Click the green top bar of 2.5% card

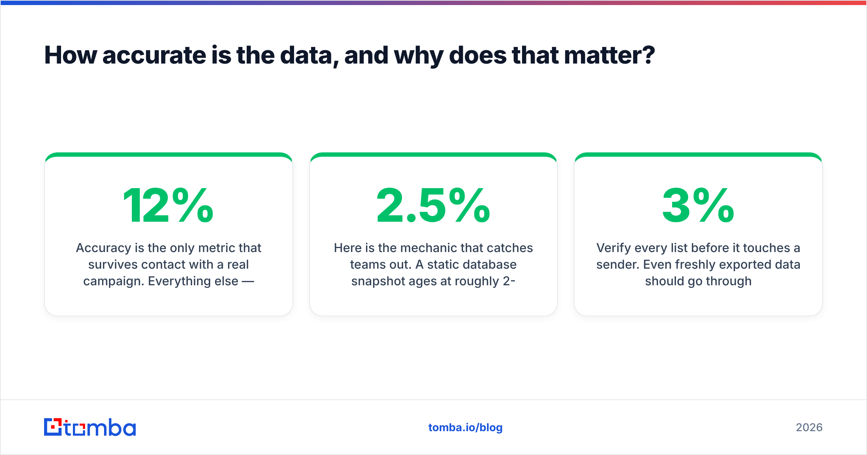433,155
